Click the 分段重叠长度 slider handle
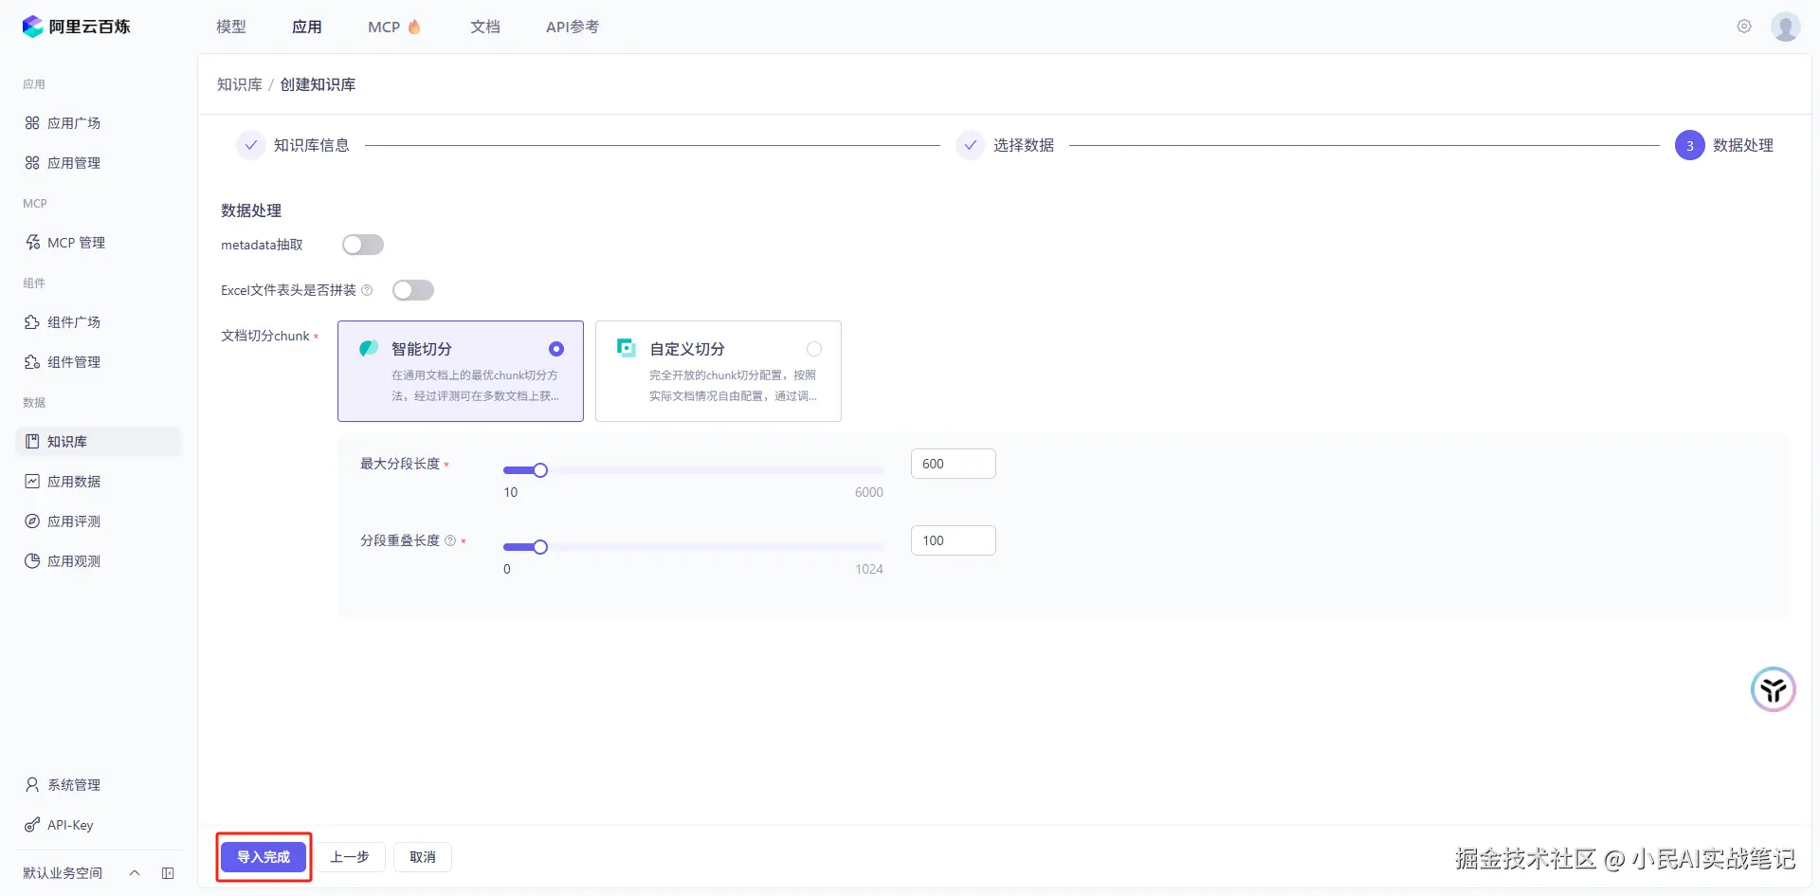Screen dimensions: 1820x896 (540, 547)
